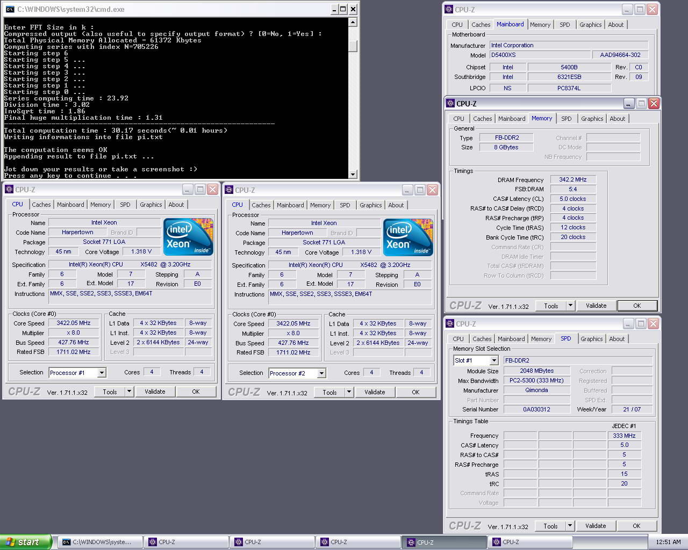Screen dimensions: 688x550
Task: Click the cmd window scrollbar thumb
Action: (353, 46)
